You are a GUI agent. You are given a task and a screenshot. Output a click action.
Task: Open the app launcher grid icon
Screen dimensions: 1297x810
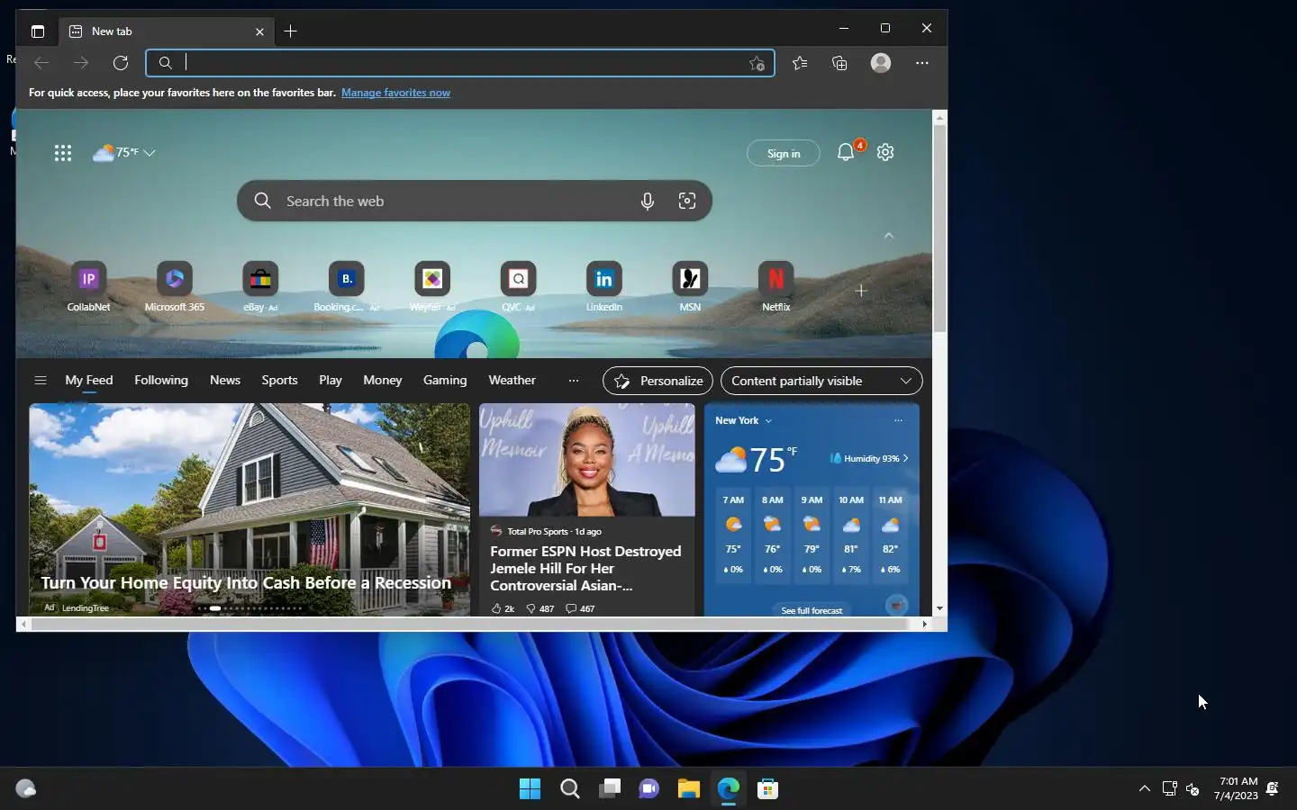point(62,153)
